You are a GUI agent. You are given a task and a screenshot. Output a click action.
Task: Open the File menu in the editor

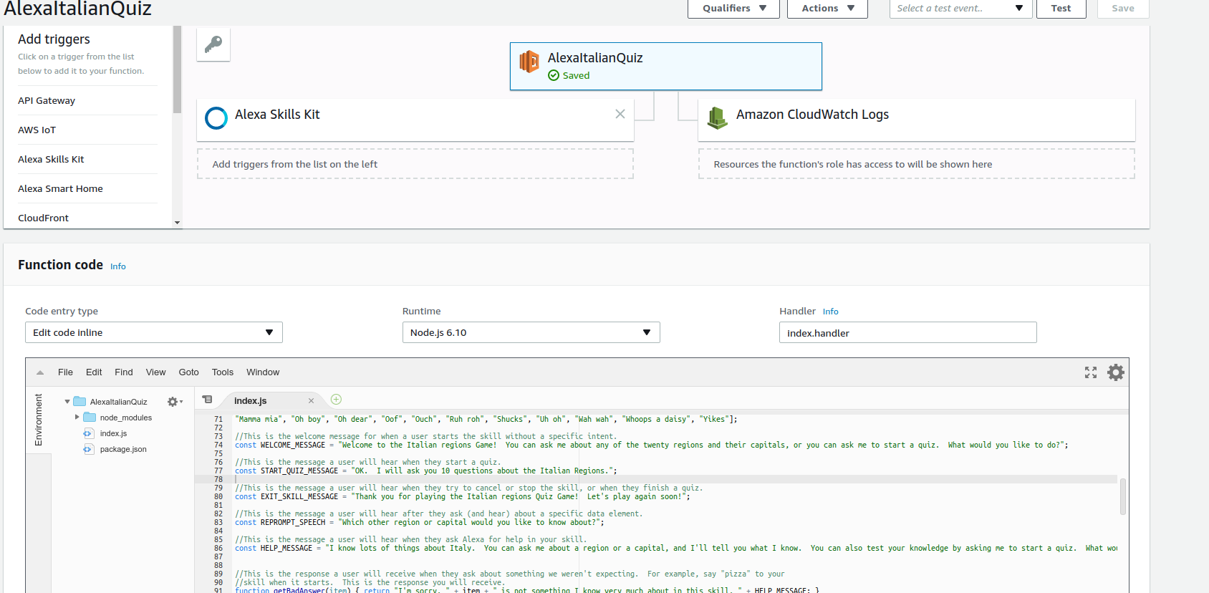(65, 372)
